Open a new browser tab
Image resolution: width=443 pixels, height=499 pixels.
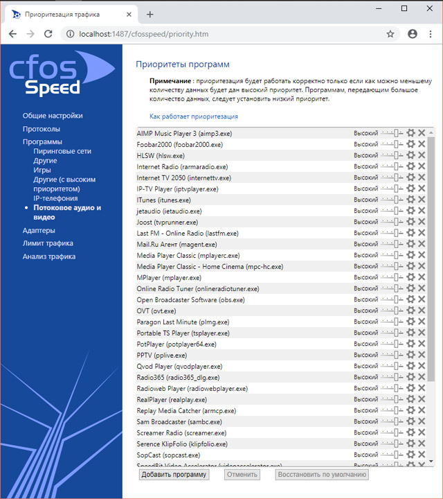pyautogui.click(x=150, y=14)
